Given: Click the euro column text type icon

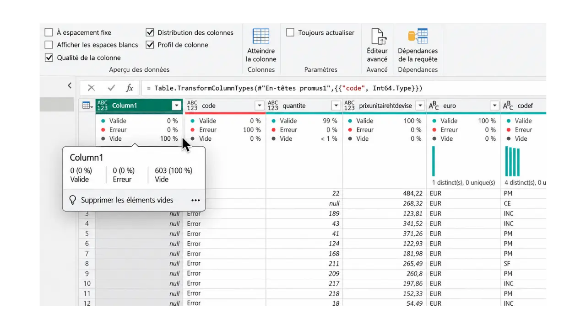Looking at the screenshot, I should point(433,106).
